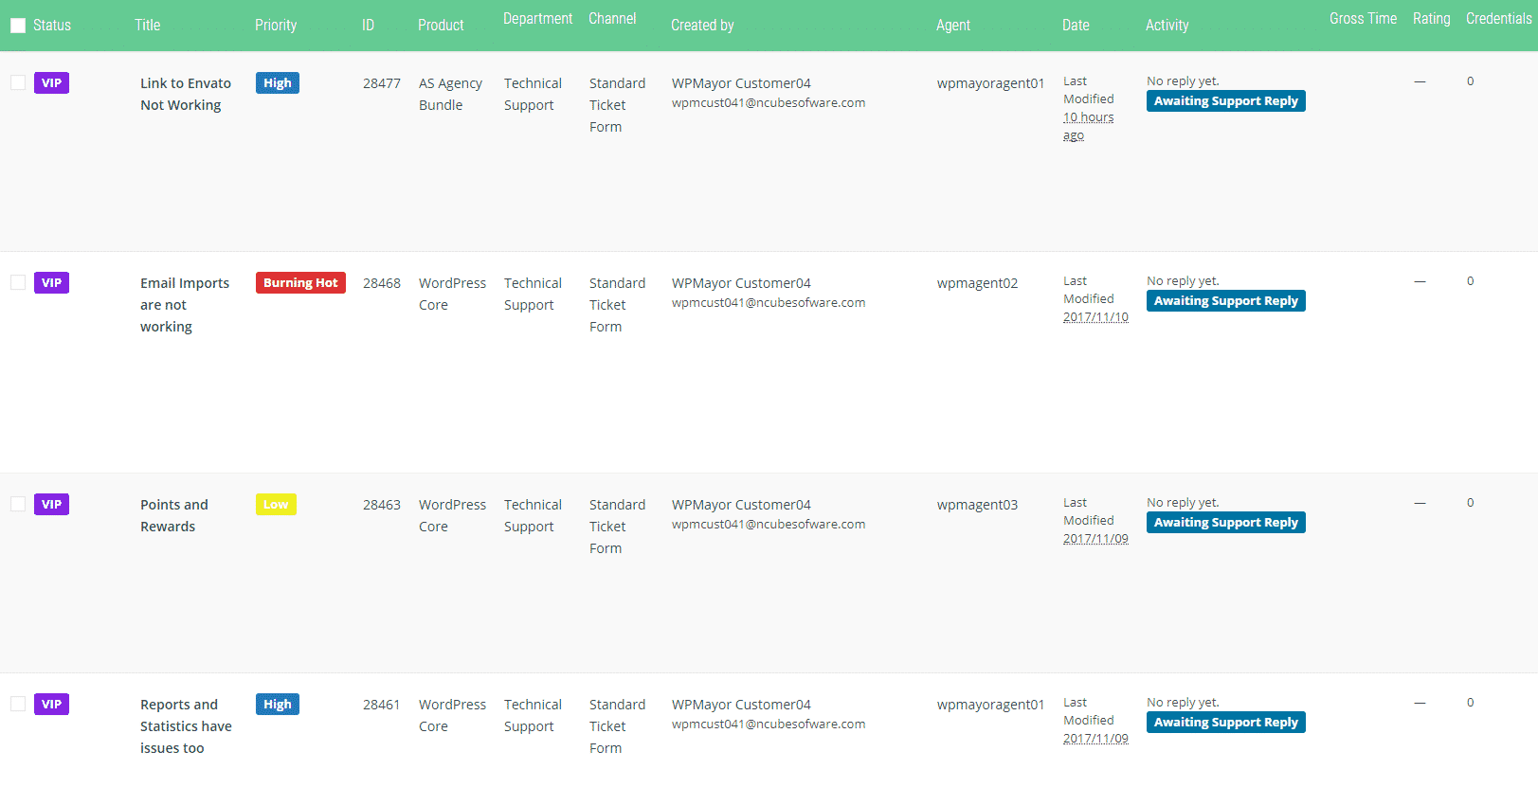Click Awaiting Support Reply on ticket 28461
This screenshot has height=805, width=1538.
coord(1225,722)
